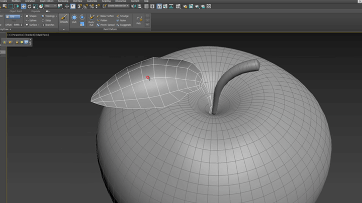Select the Topology tool
The width and height of the screenshot is (362, 203).
(x=48, y=16)
